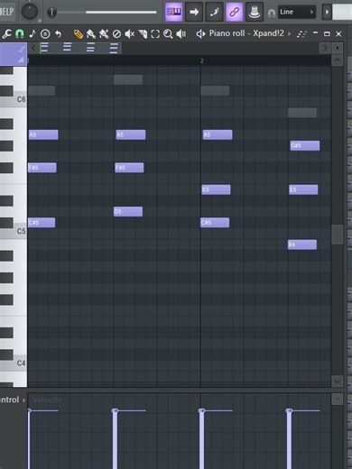Screen dimensions: 352x469
Task: Toggle slide note icon in corner
Action: (22, 49)
